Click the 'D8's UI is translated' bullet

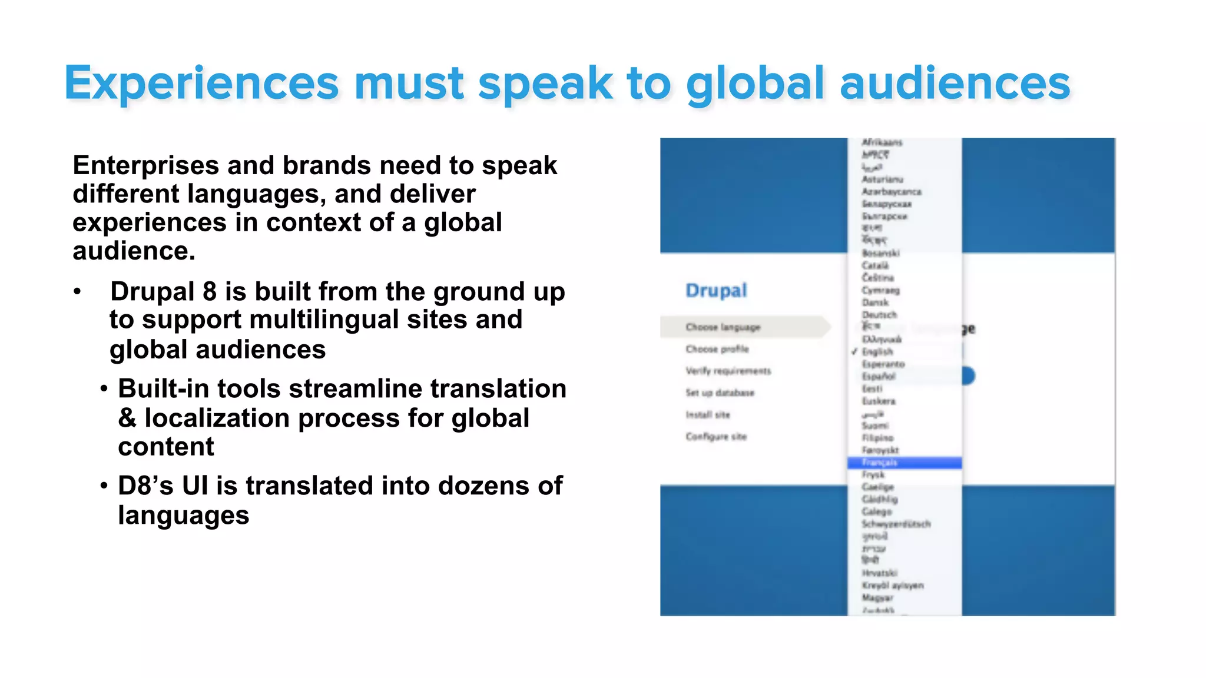pos(340,500)
